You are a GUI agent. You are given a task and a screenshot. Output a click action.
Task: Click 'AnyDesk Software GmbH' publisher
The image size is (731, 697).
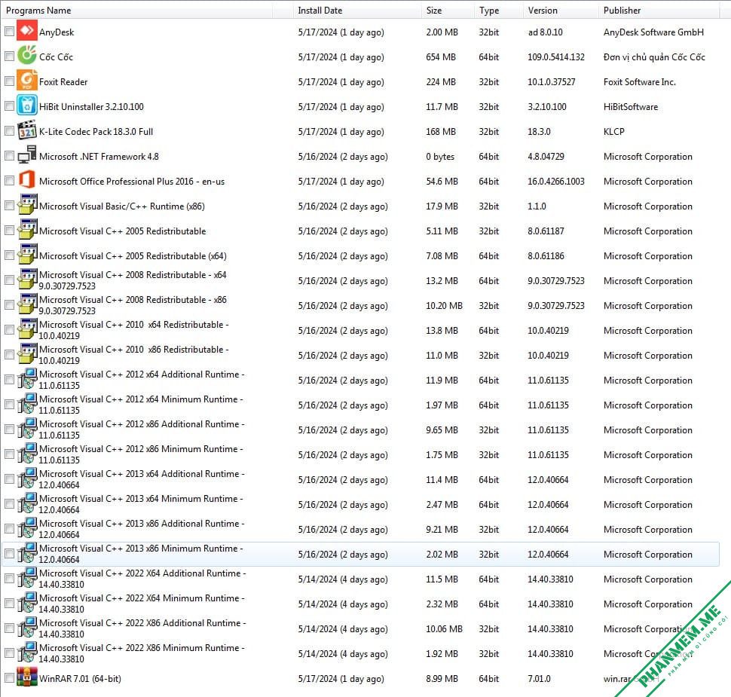pos(653,32)
